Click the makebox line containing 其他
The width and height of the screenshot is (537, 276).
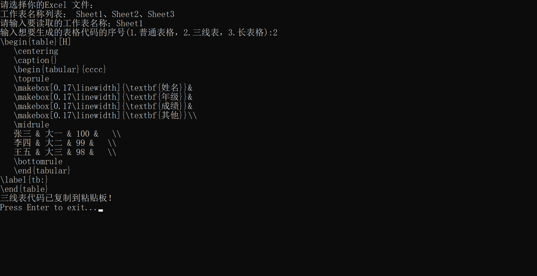point(105,115)
